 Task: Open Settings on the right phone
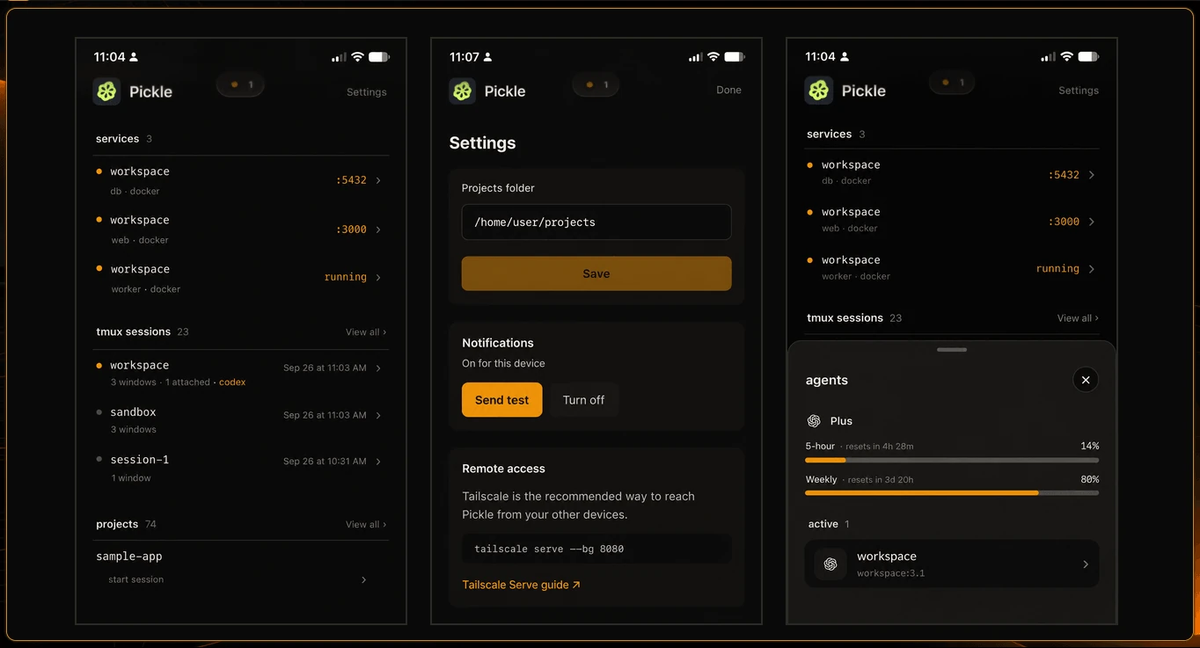1079,91
